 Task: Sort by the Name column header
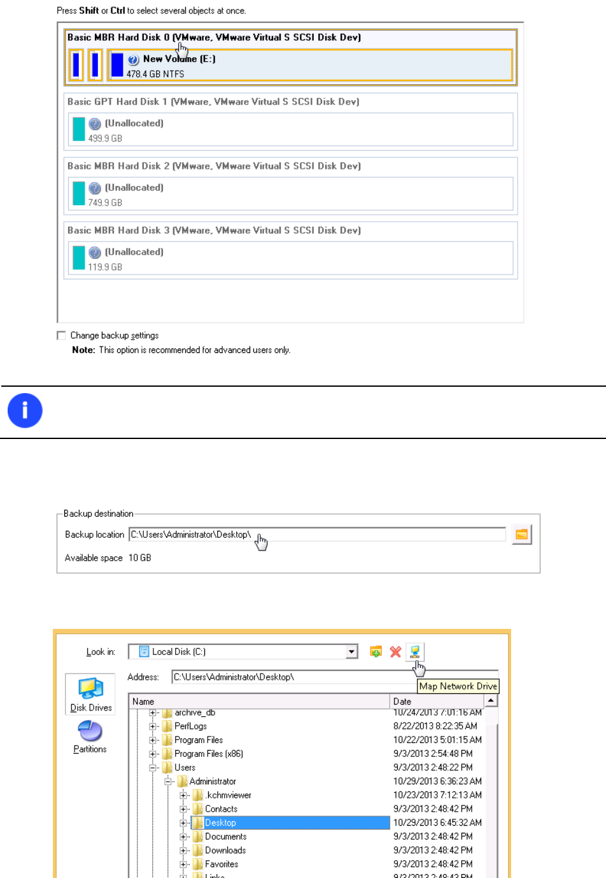coord(259,702)
